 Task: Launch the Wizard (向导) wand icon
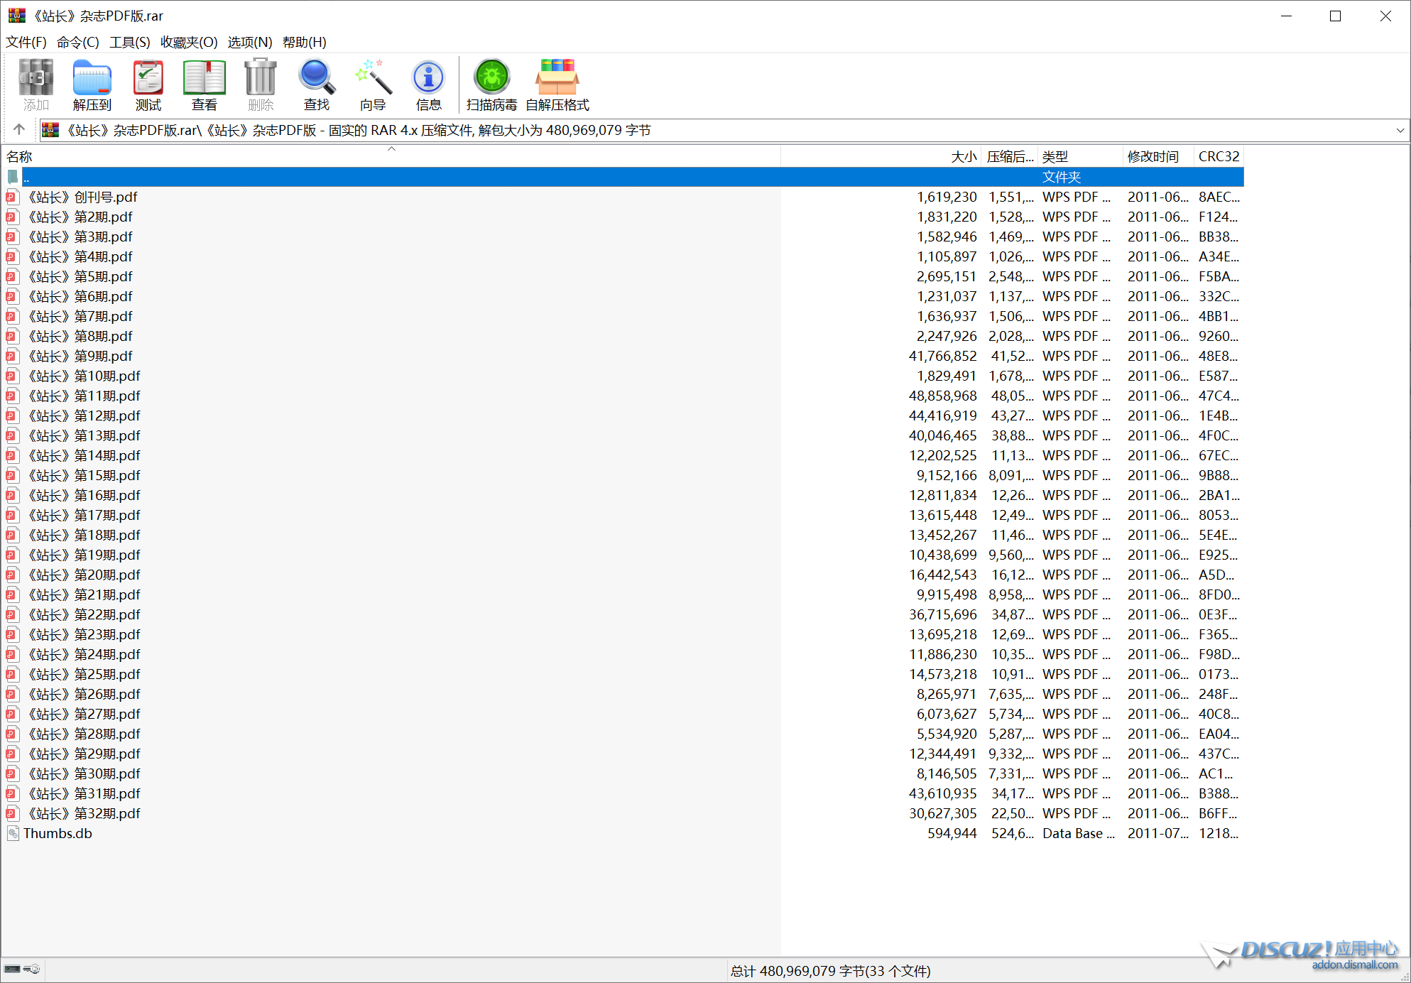tap(373, 85)
